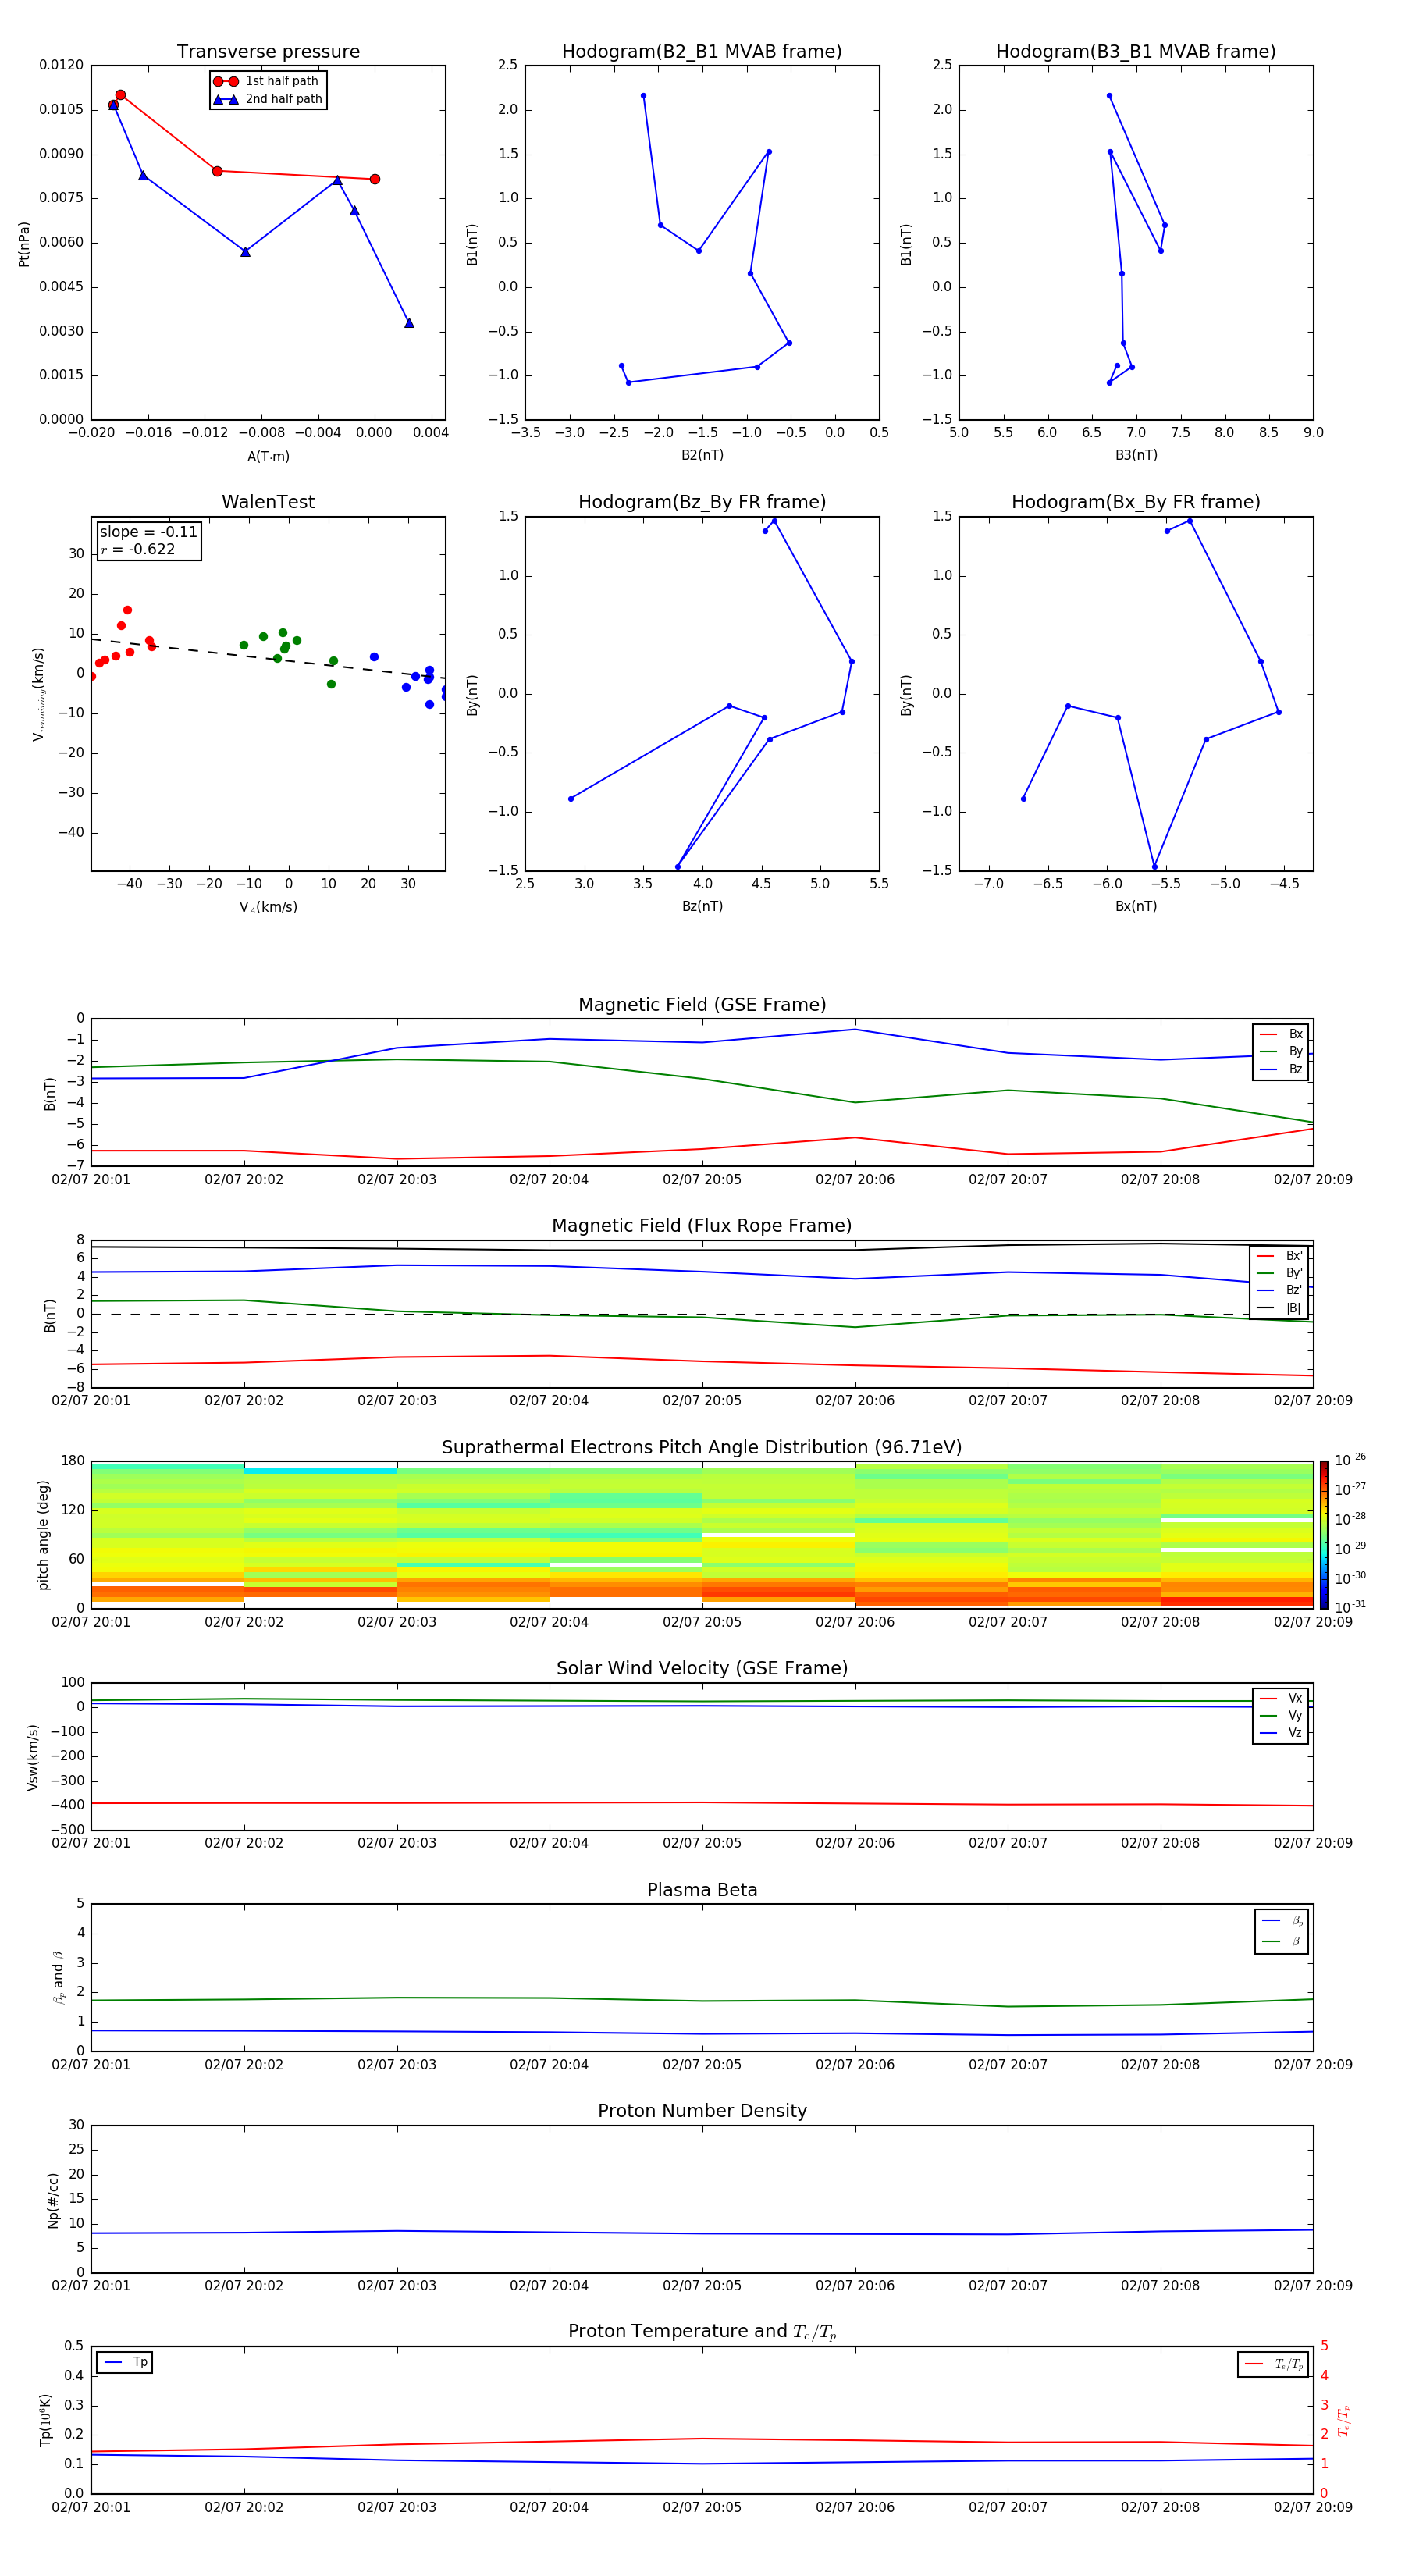Image resolution: width=1405 pixels, height=2576 pixels.
Task: Click the 'Hodogram(Bx_By FR frame)' title
Action: point(1135,502)
